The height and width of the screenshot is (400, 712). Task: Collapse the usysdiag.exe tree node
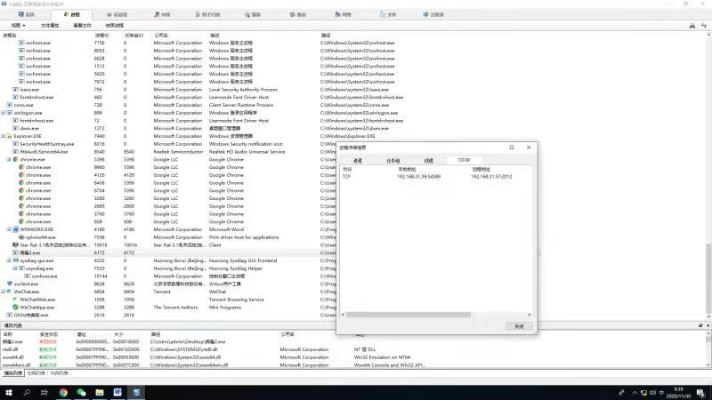click(x=14, y=268)
